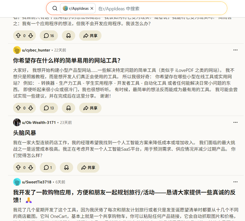Open the post titled '头脑风暴'
The image size is (245, 221).
click(24, 133)
